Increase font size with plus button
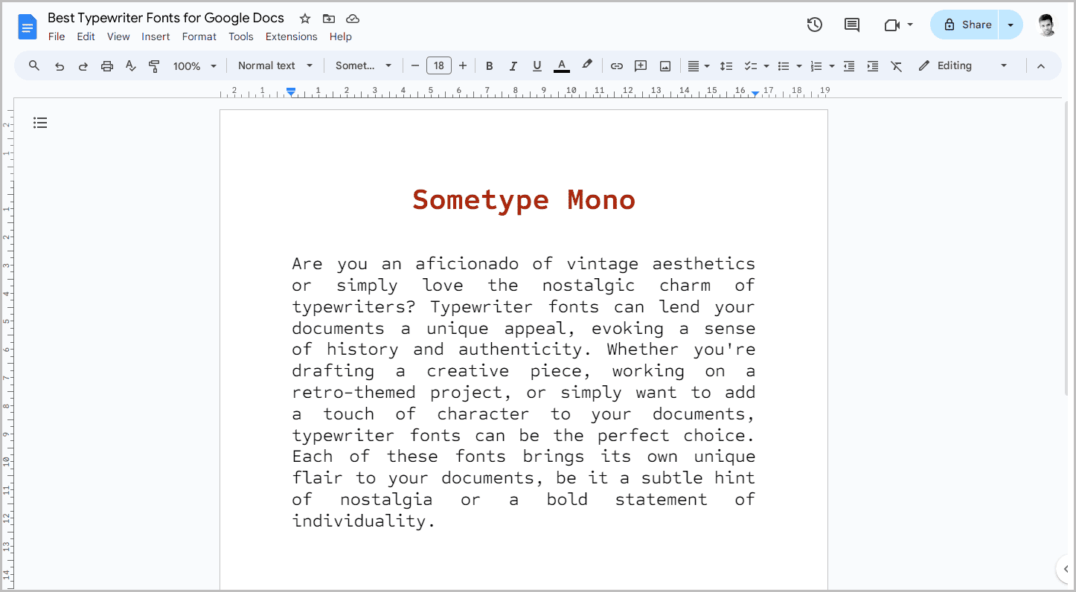 (463, 66)
